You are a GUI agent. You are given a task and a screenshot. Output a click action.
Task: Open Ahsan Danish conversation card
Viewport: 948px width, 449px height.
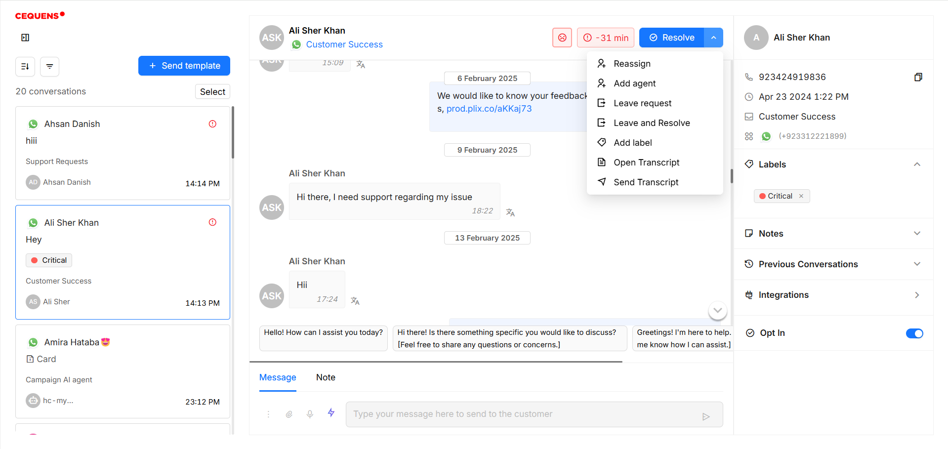tap(123, 153)
